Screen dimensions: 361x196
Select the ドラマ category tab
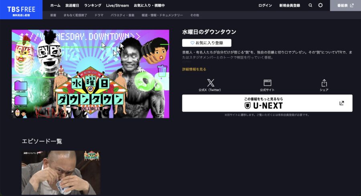coord(99,15)
